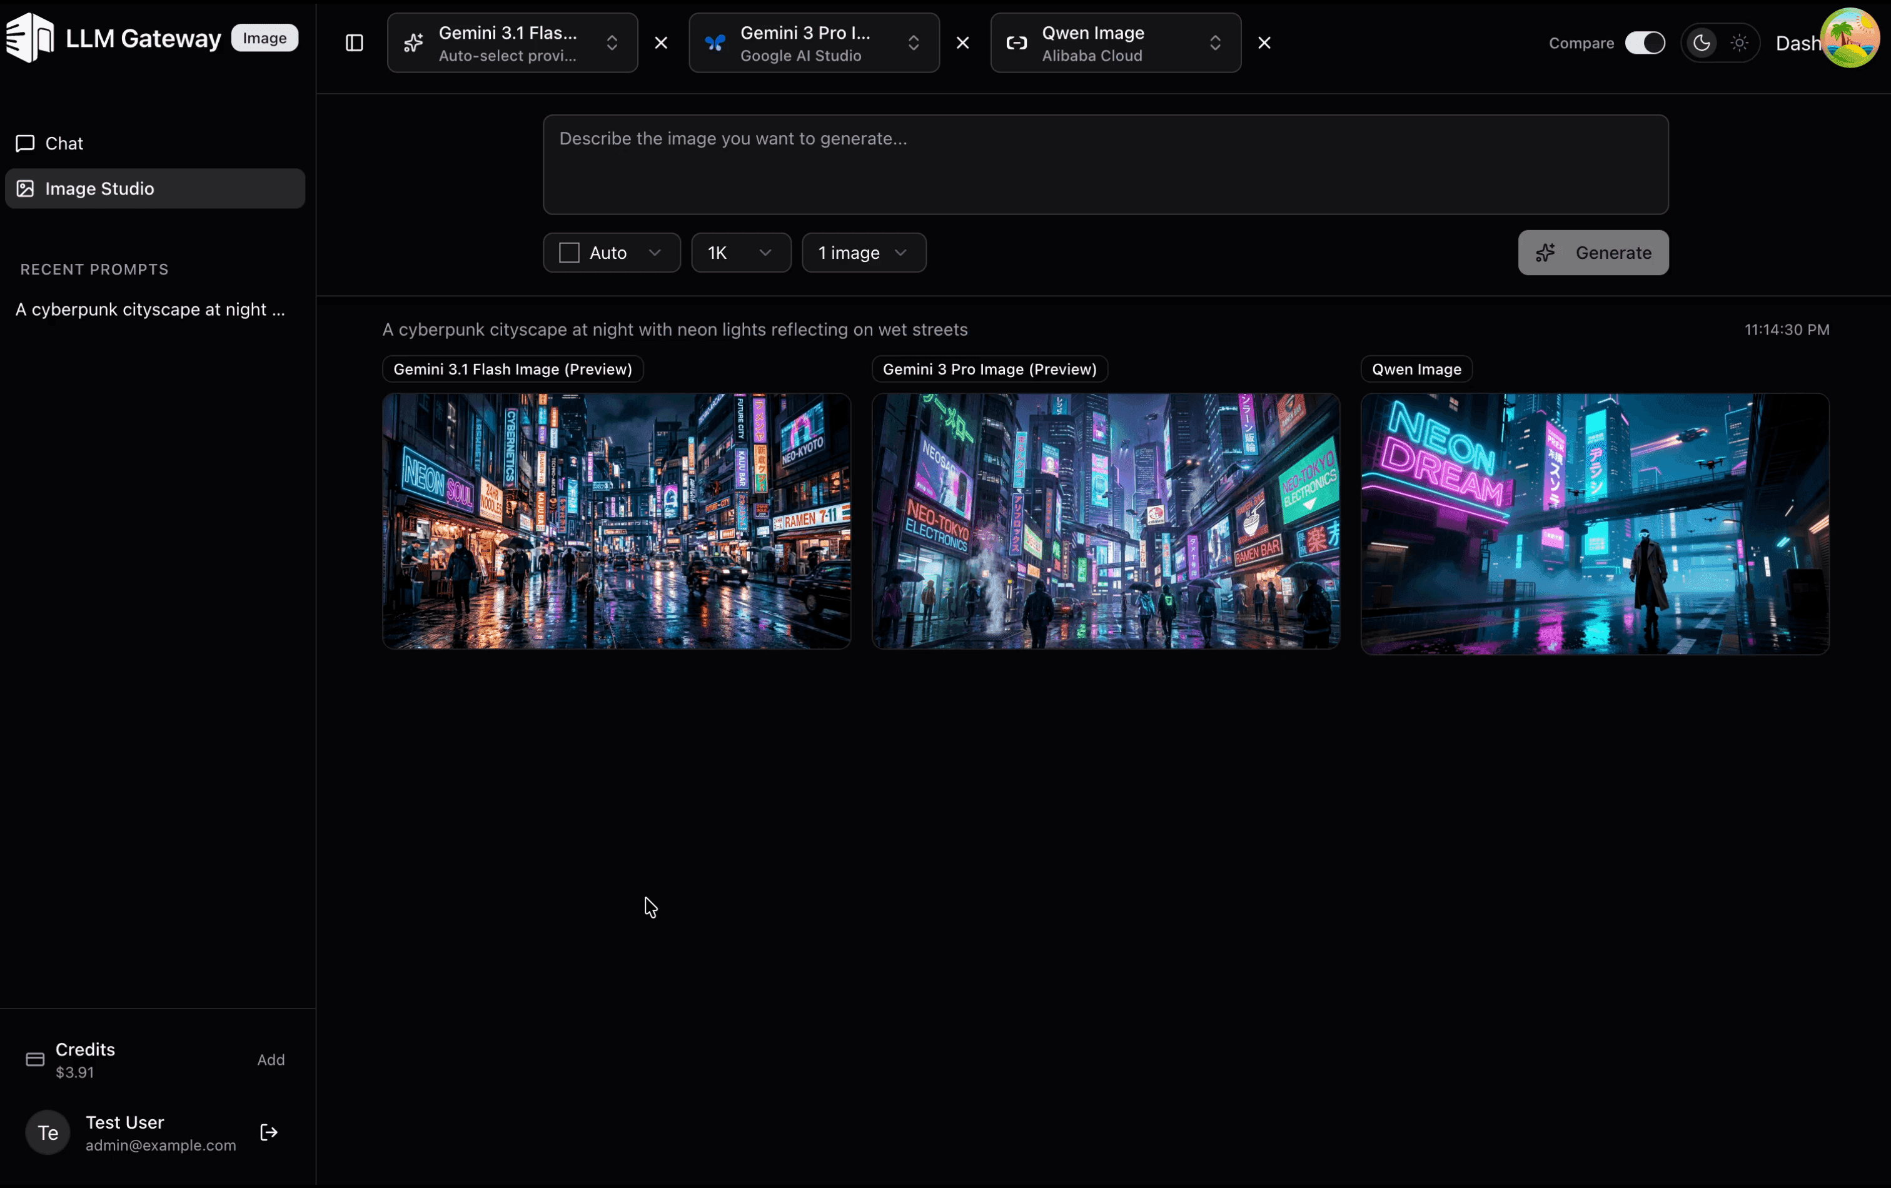Click Add next to Credits
The height and width of the screenshot is (1188, 1891).
point(271,1059)
